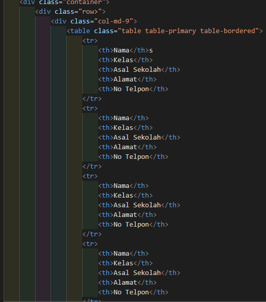Click "Asal Sekolah" text in the third row

[x=137, y=205]
